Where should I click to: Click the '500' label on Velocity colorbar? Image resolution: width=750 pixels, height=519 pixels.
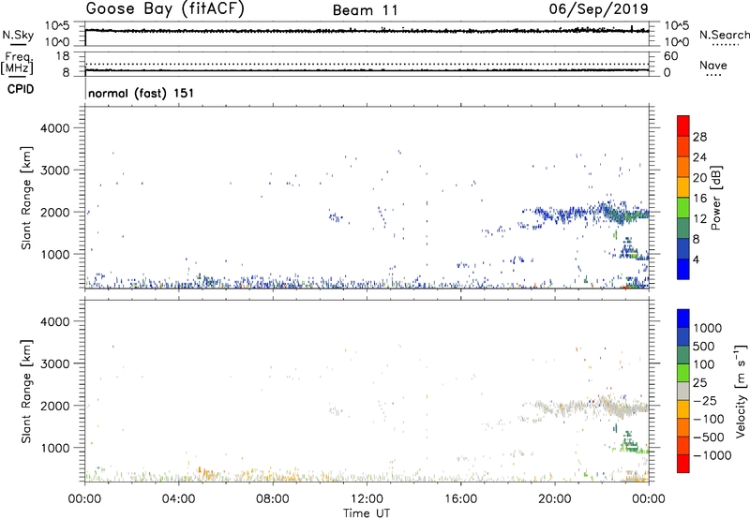(x=704, y=346)
